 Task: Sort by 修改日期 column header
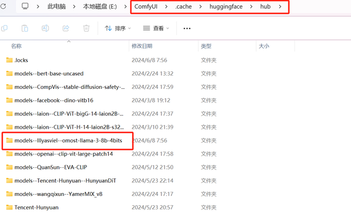(x=142, y=46)
